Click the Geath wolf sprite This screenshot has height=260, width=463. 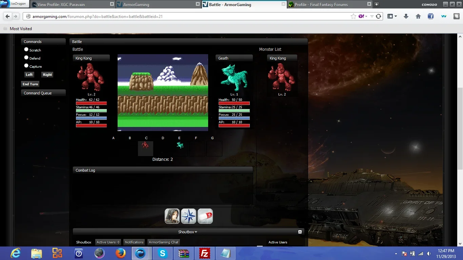234,78
